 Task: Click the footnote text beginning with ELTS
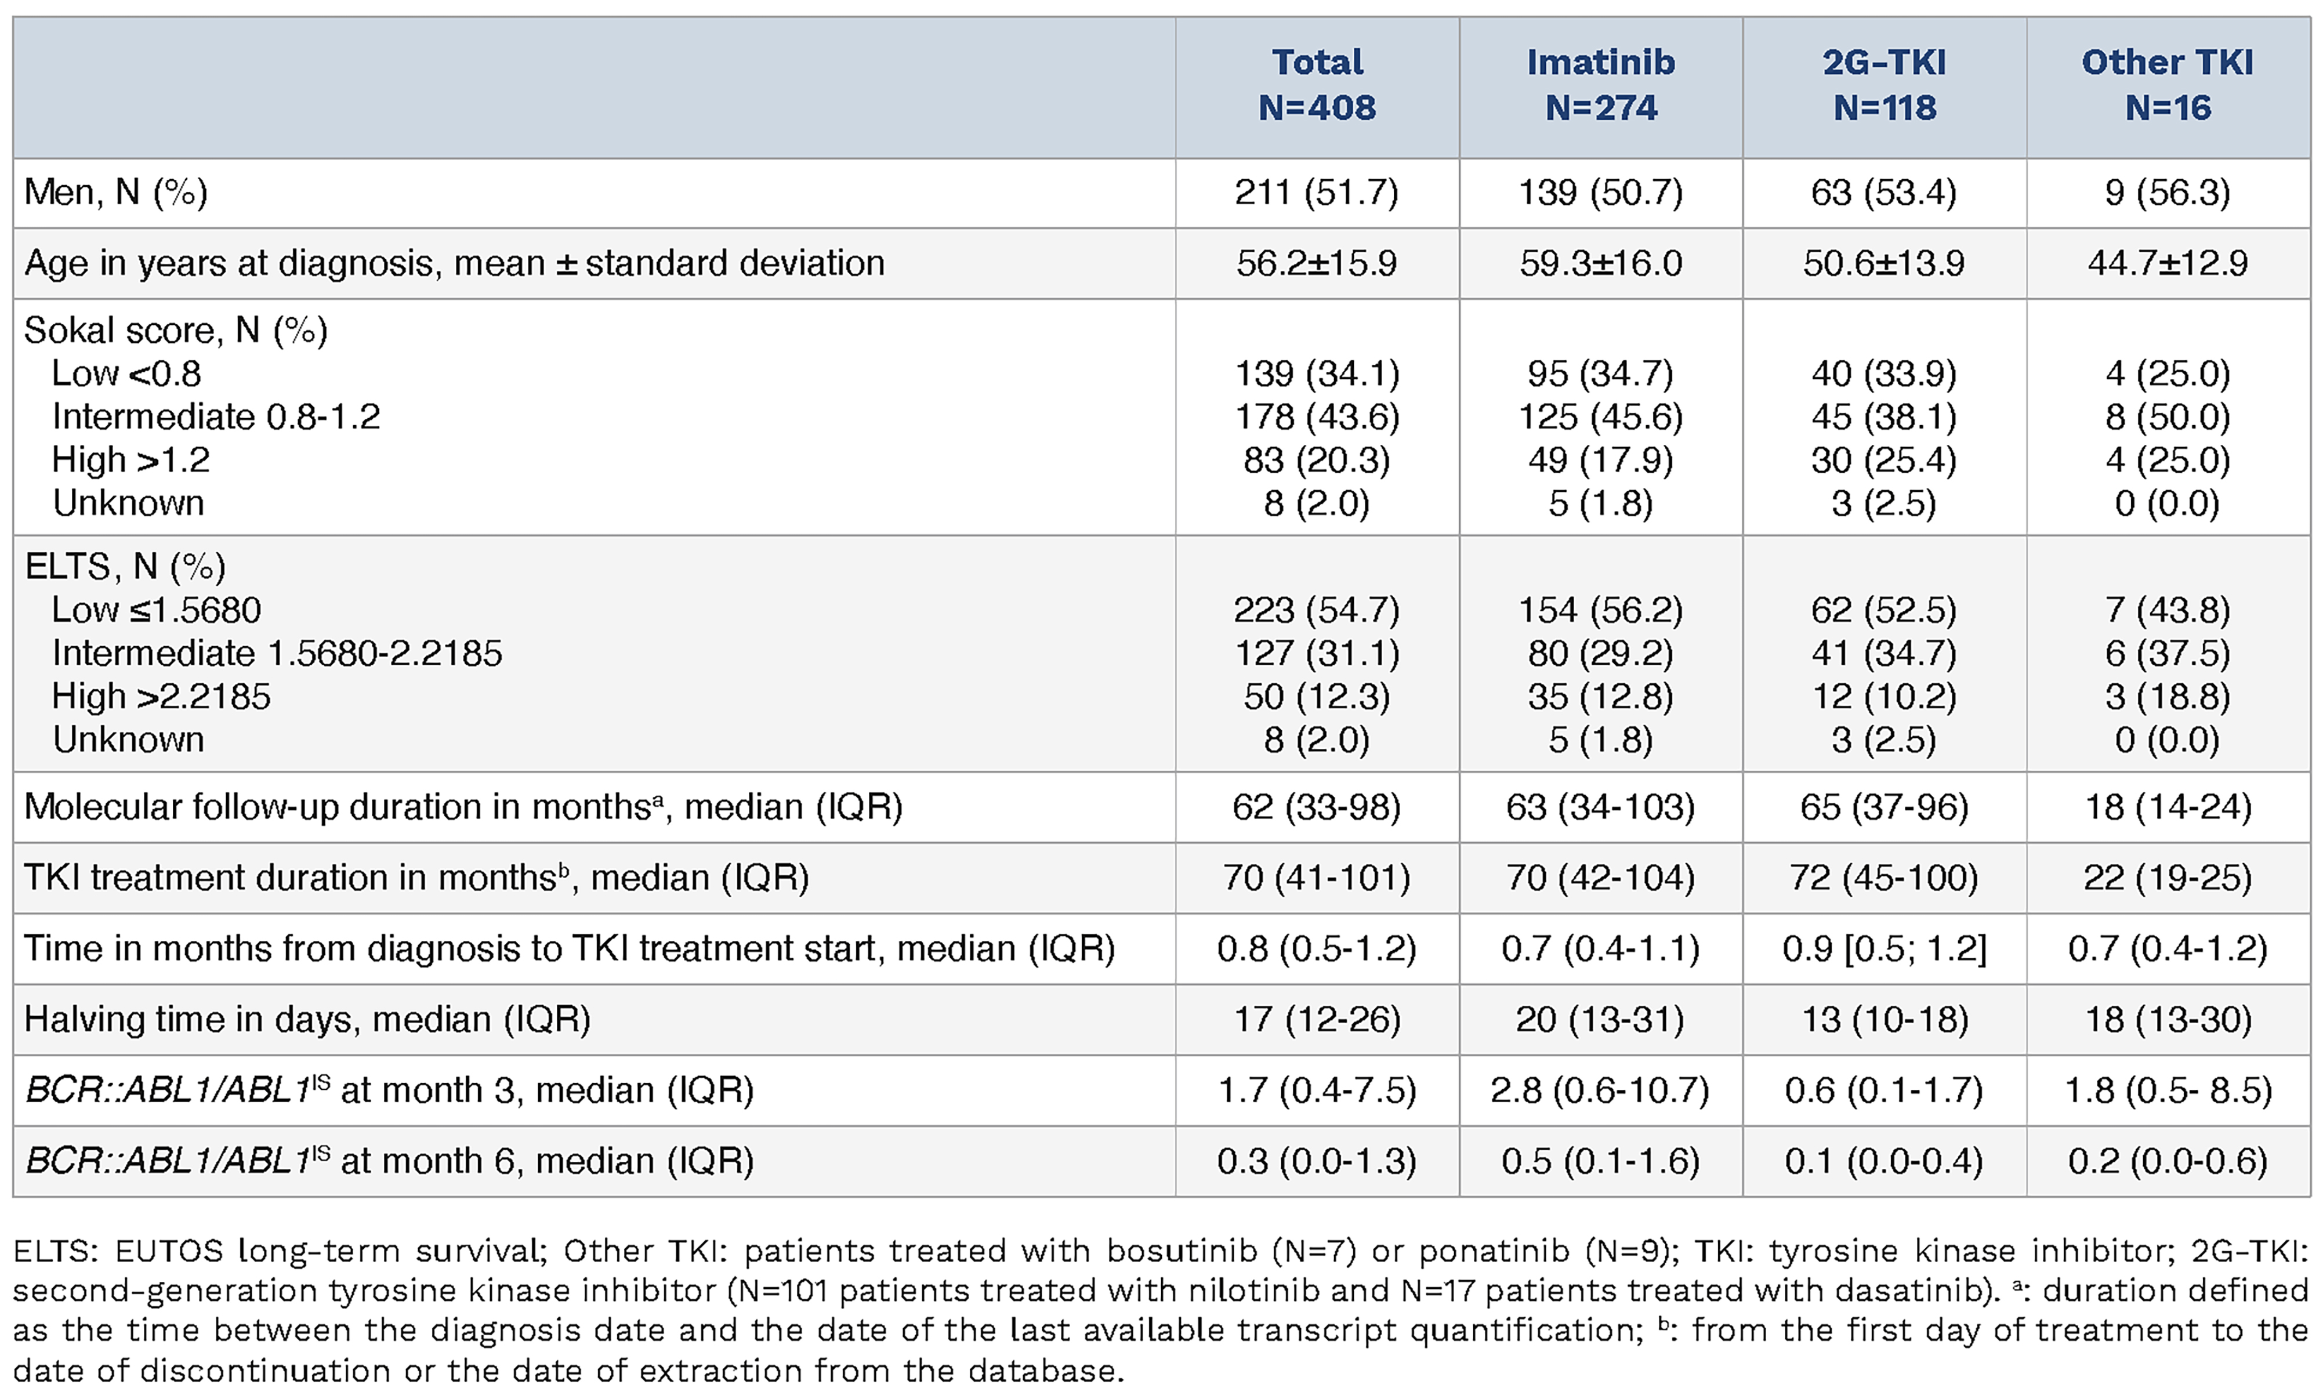coord(1159,1310)
